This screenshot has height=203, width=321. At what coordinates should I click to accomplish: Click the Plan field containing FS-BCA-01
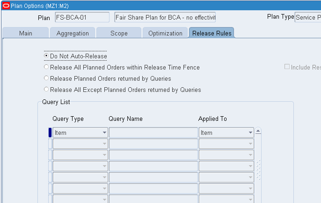tap(82, 17)
